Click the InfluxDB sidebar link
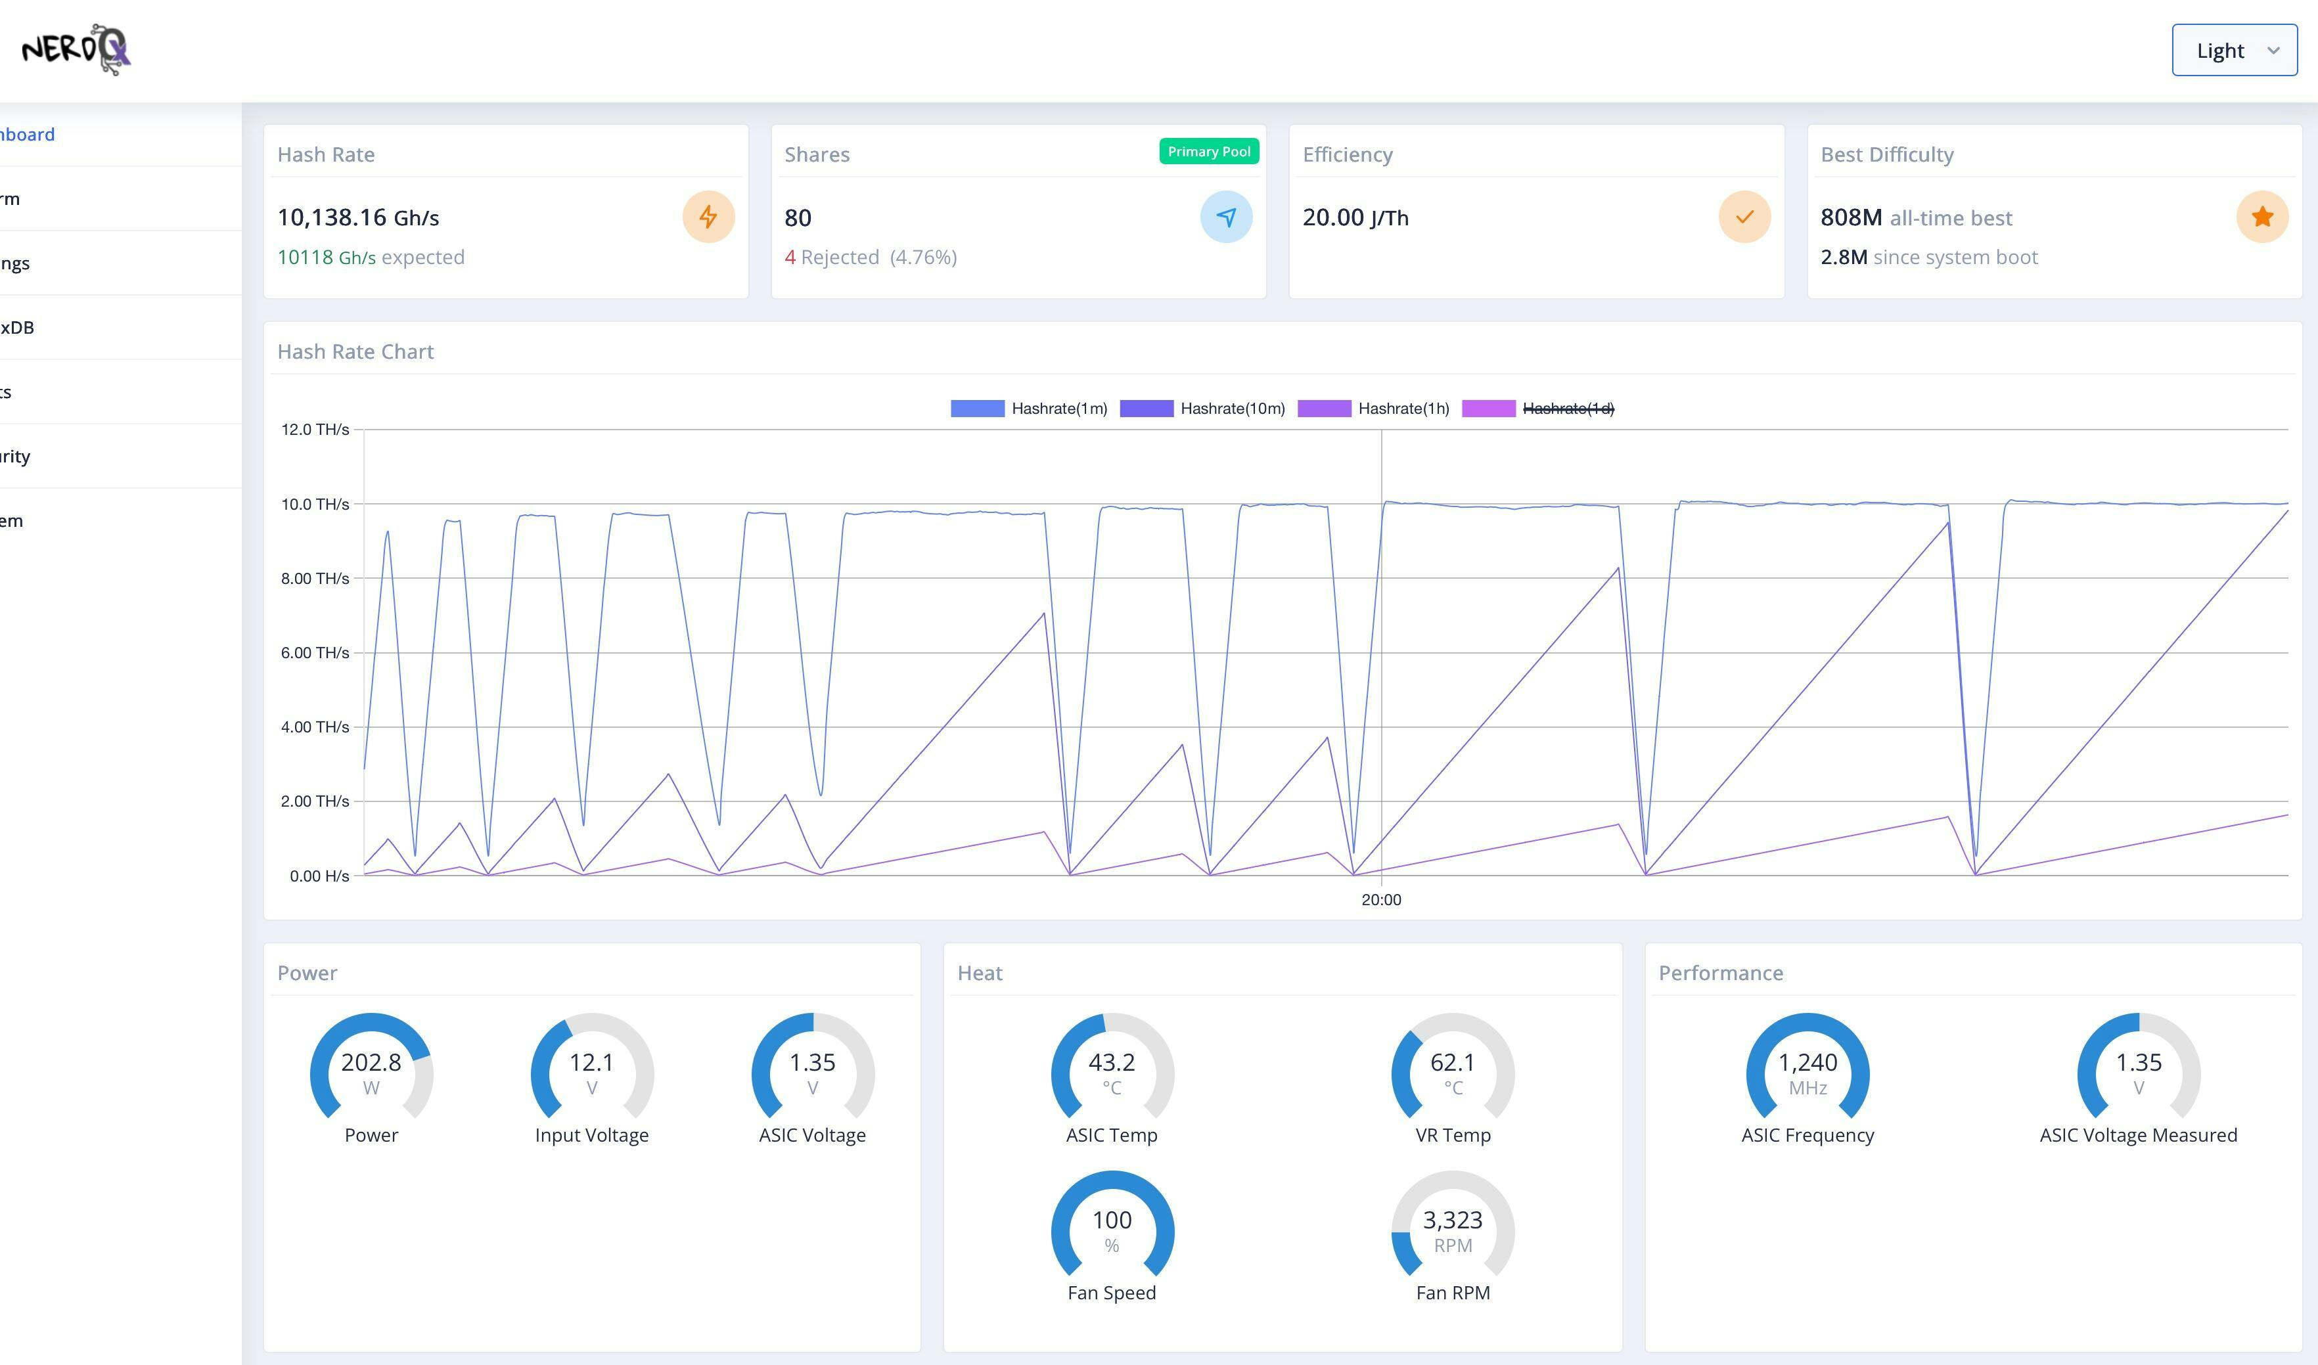Viewport: 2318px width, 1365px height. click(x=16, y=327)
